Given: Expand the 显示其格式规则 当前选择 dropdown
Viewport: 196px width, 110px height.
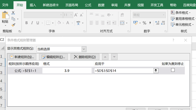Looking at the screenshot, I should pos(84,49).
